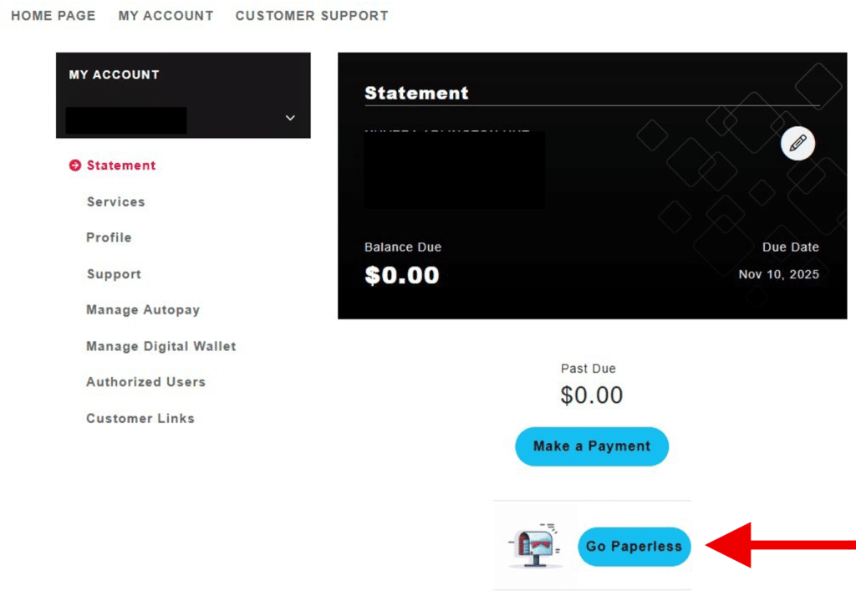Open the My Account top menu
The width and height of the screenshot is (856, 596).
[x=166, y=16]
